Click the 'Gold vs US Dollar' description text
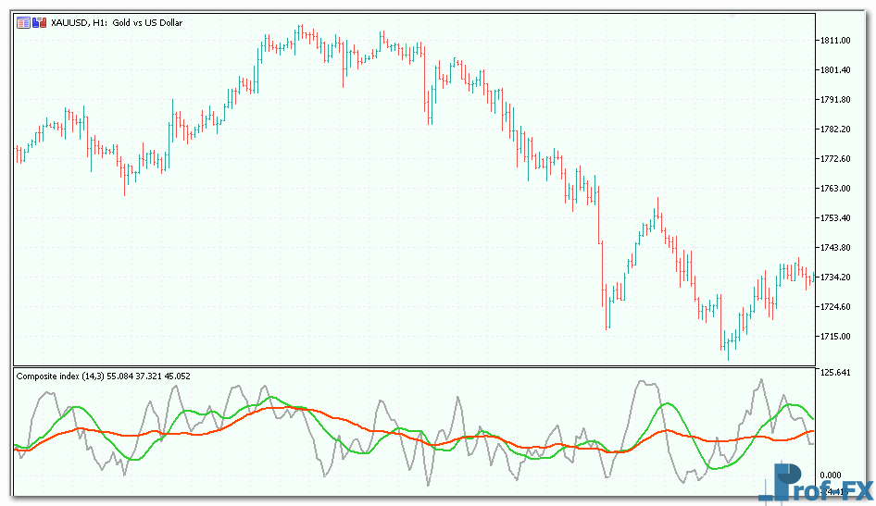The height and width of the screenshot is (506, 876). (x=148, y=22)
